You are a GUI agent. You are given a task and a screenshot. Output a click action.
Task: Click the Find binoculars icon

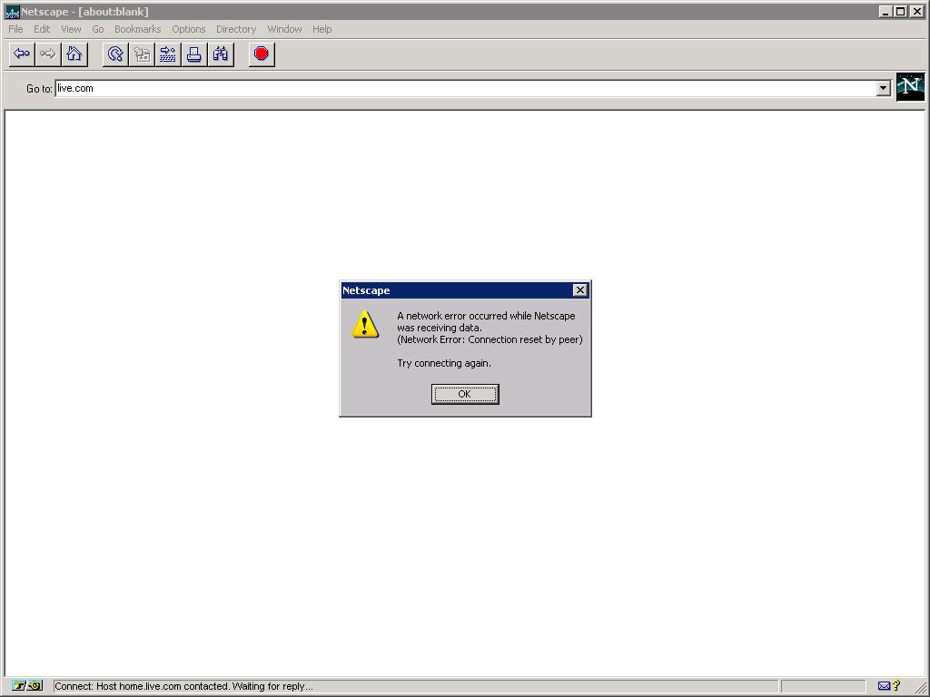(x=221, y=54)
